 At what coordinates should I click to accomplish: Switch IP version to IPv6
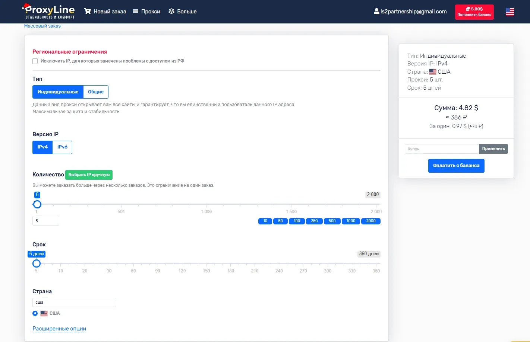coord(62,147)
